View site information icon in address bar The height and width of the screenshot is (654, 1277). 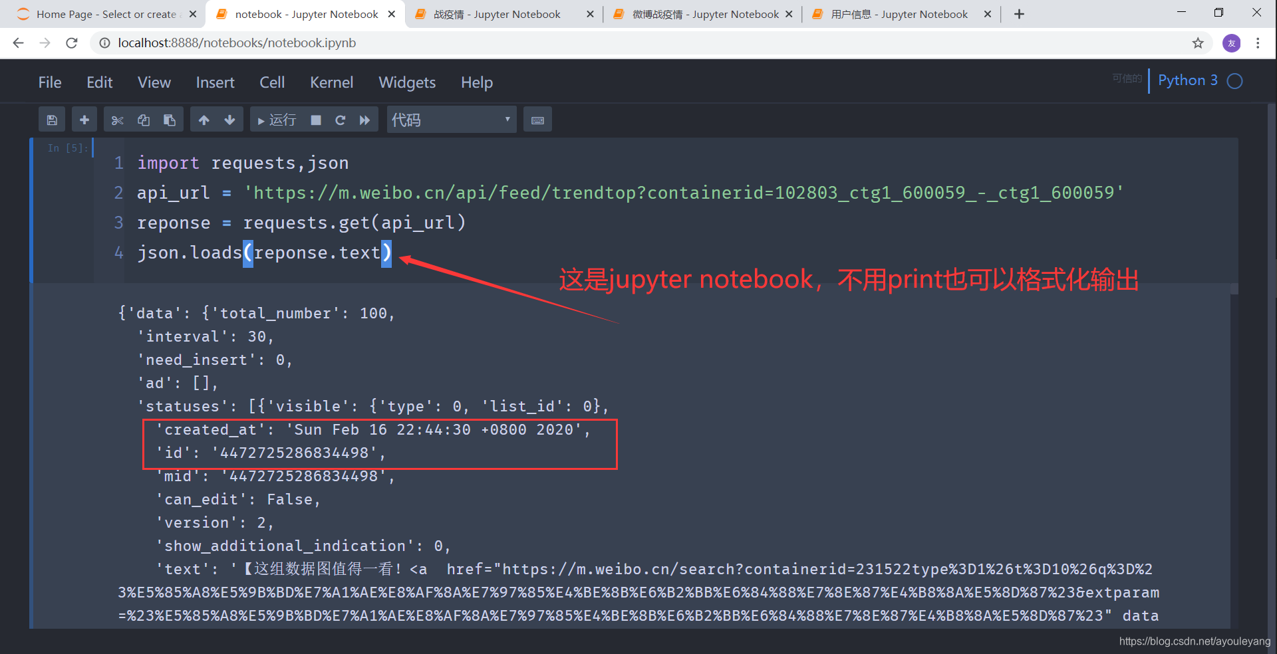tap(104, 43)
